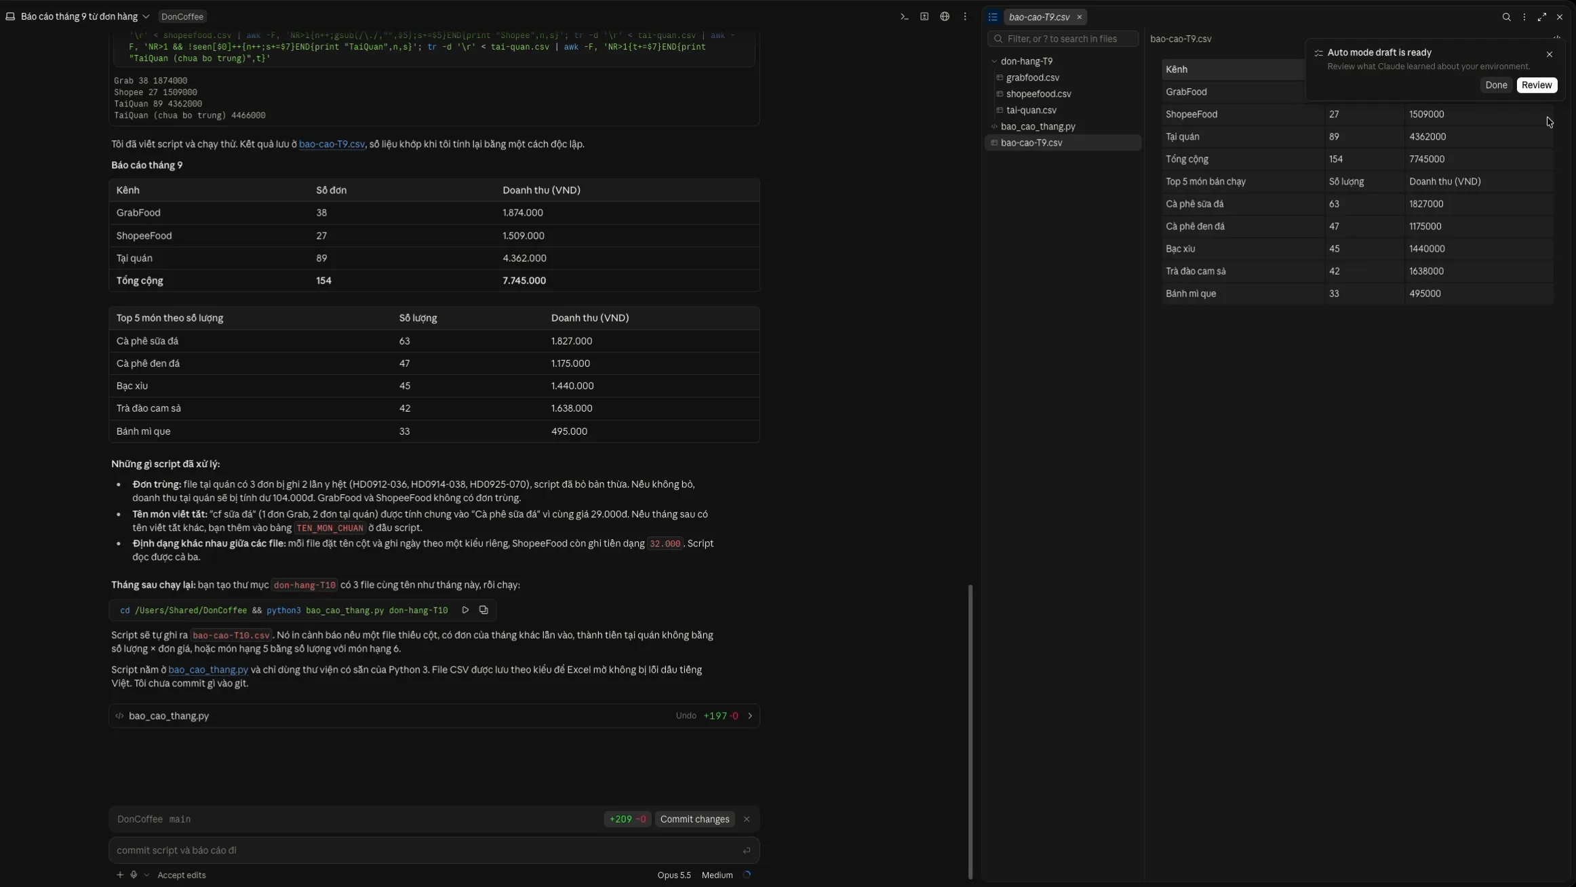This screenshot has height=887, width=1576.
Task: Click the download-style panel icon beside terminal
Action: click(924, 16)
